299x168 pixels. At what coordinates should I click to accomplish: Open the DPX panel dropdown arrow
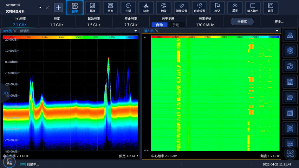(x=136, y=31)
